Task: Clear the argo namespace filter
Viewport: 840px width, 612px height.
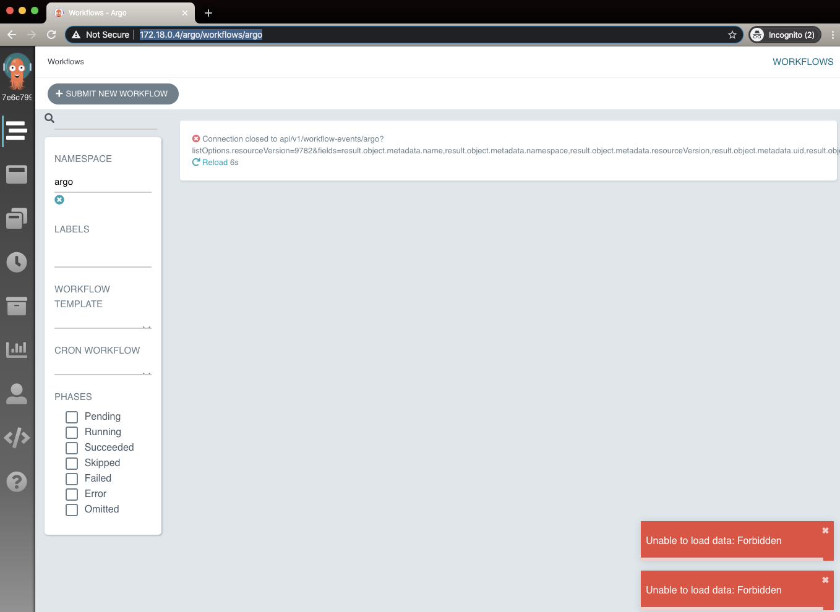Action: pos(59,200)
